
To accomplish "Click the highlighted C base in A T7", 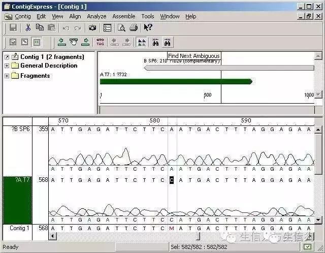I will (172, 180).
